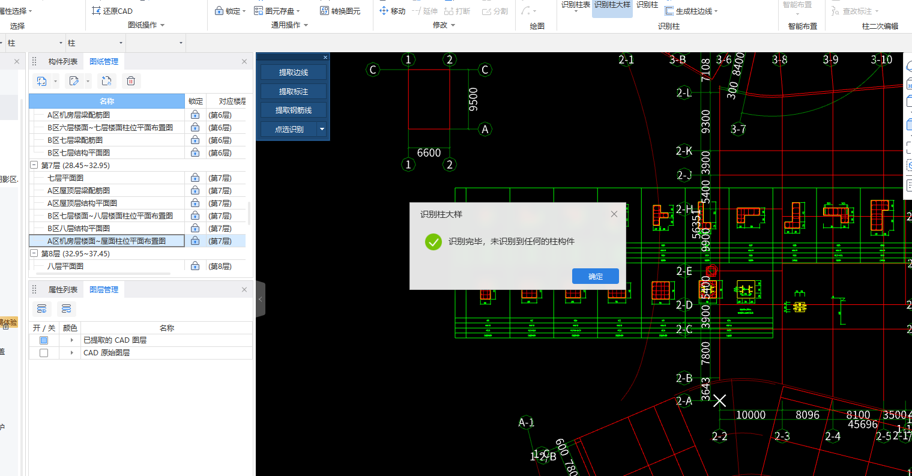Click the 提取边线 button
Screen dimensions: 912x476
294,72
